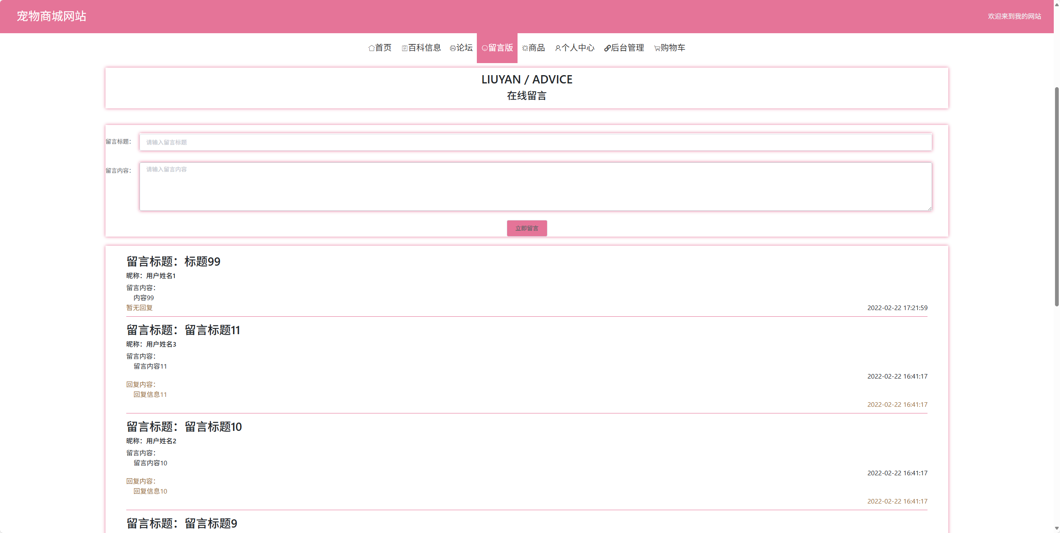Viewport: 1060px width, 533px height.
Task: Click the textarea resize handle corner
Action: point(929,208)
